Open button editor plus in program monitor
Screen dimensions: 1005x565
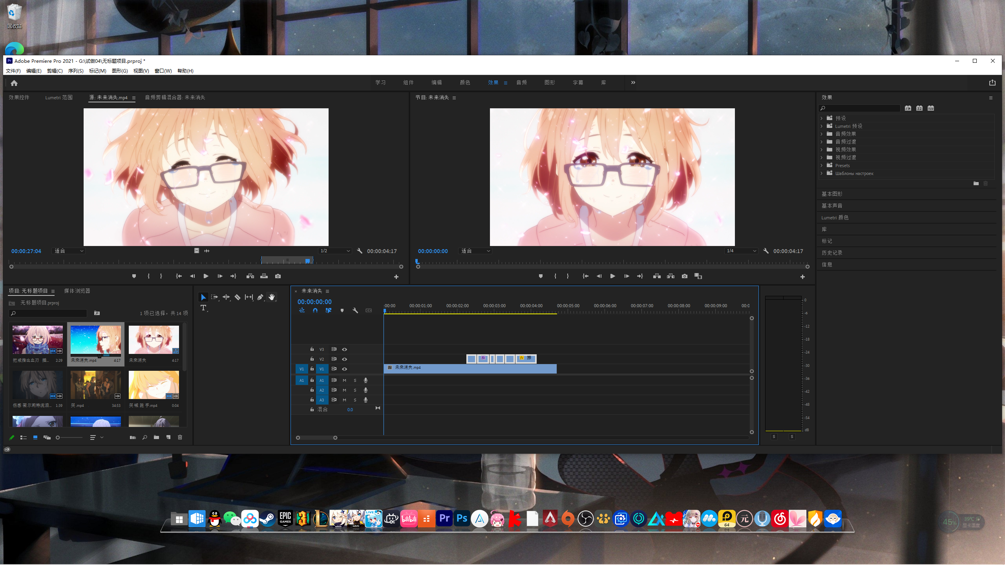802,277
